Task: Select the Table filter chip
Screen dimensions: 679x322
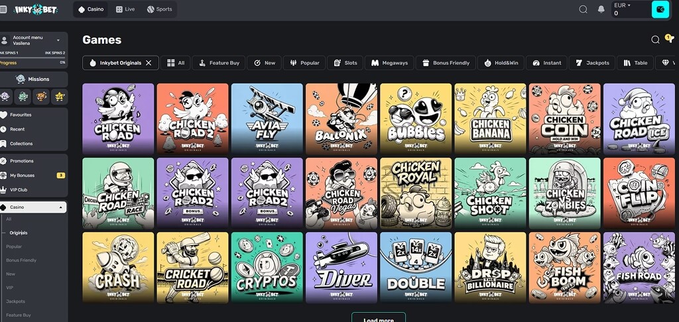Action: click(x=635, y=63)
